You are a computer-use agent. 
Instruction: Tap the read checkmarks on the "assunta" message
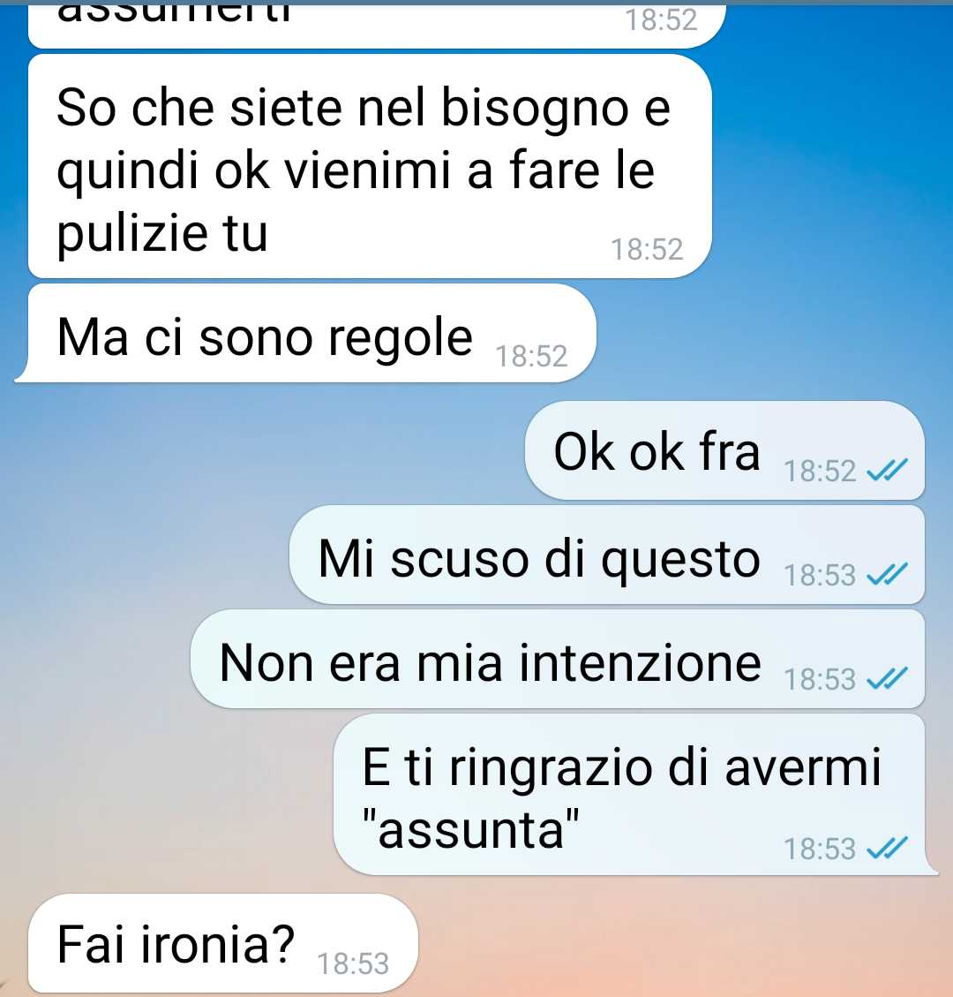(888, 849)
